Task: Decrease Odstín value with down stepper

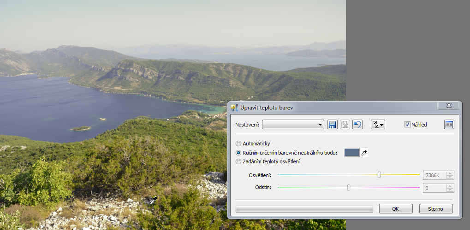Action: pyautogui.click(x=450, y=190)
